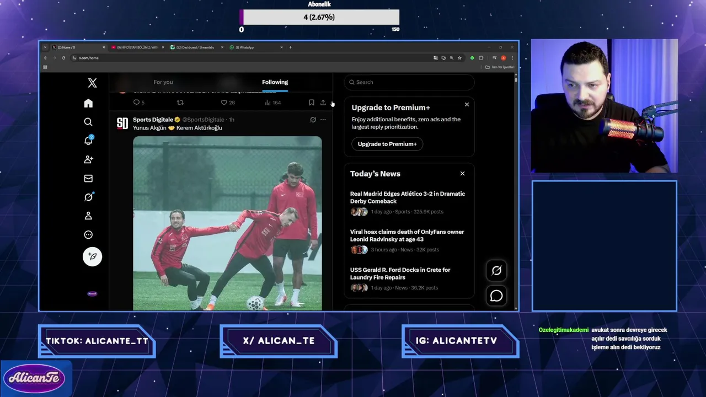Open the floating chat bubble button

click(x=496, y=296)
